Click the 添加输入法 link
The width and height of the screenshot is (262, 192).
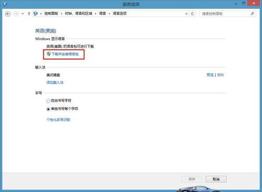click(55, 83)
